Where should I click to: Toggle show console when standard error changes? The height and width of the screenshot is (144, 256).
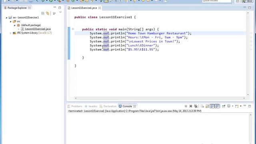coord(217,106)
